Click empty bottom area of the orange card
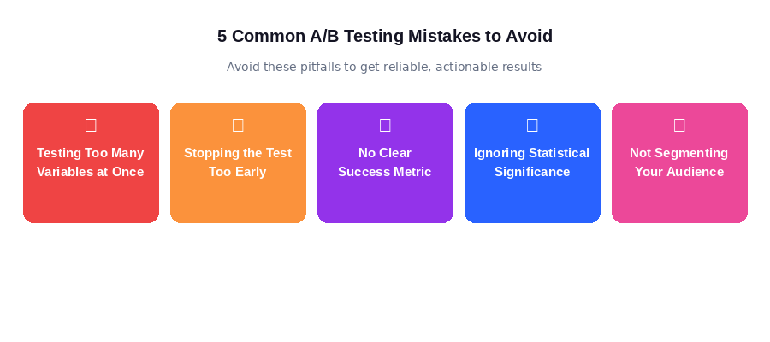Image resolution: width=770 pixels, height=342 pixels. (x=238, y=203)
